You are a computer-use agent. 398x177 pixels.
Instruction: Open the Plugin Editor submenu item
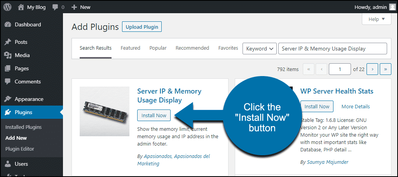click(x=19, y=149)
